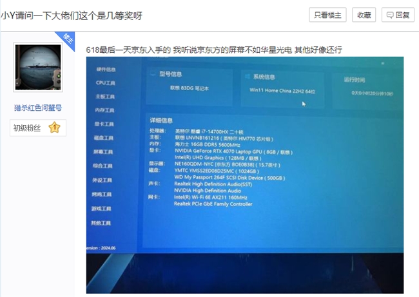Image resolution: width=419 pixels, height=297 pixels.
Task: Click Realtek PCIe GbE Family Controller line
Action: (x=213, y=204)
